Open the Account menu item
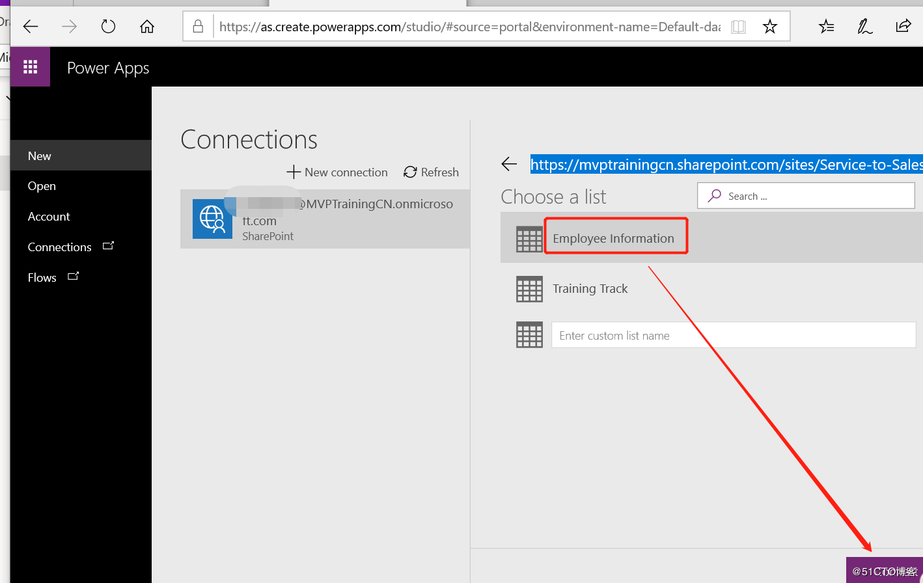 81,217
